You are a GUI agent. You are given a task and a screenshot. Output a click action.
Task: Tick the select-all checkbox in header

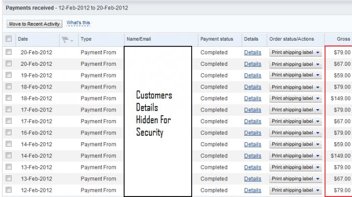(9, 39)
